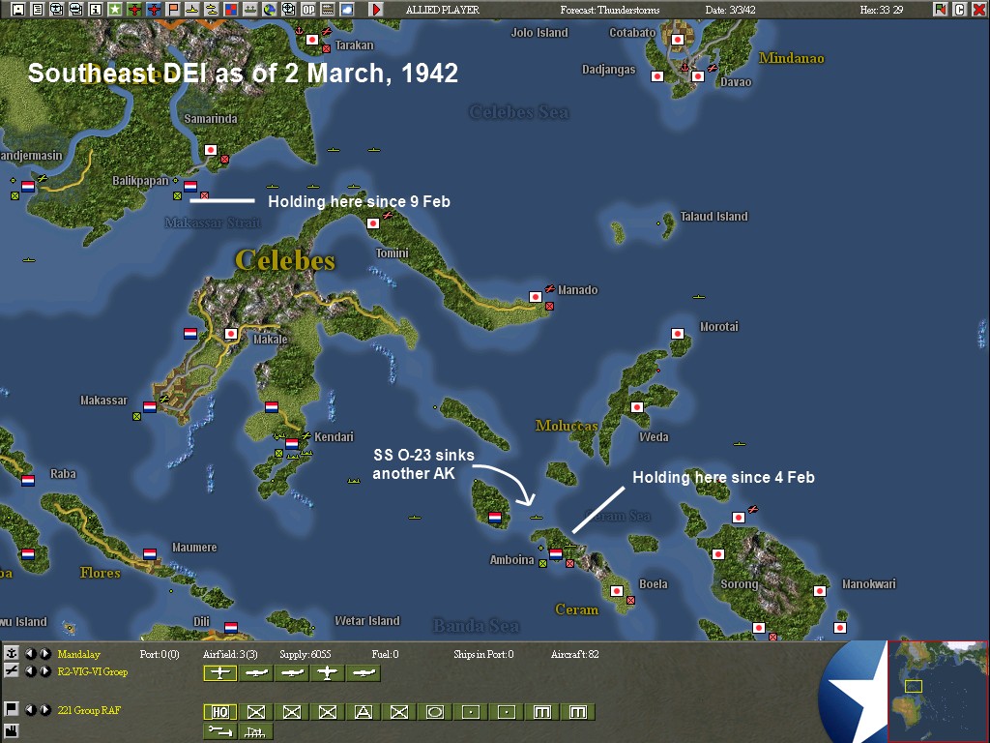Click the Japanese flag at Makale
The width and height of the screenshot is (990, 743).
231,333
